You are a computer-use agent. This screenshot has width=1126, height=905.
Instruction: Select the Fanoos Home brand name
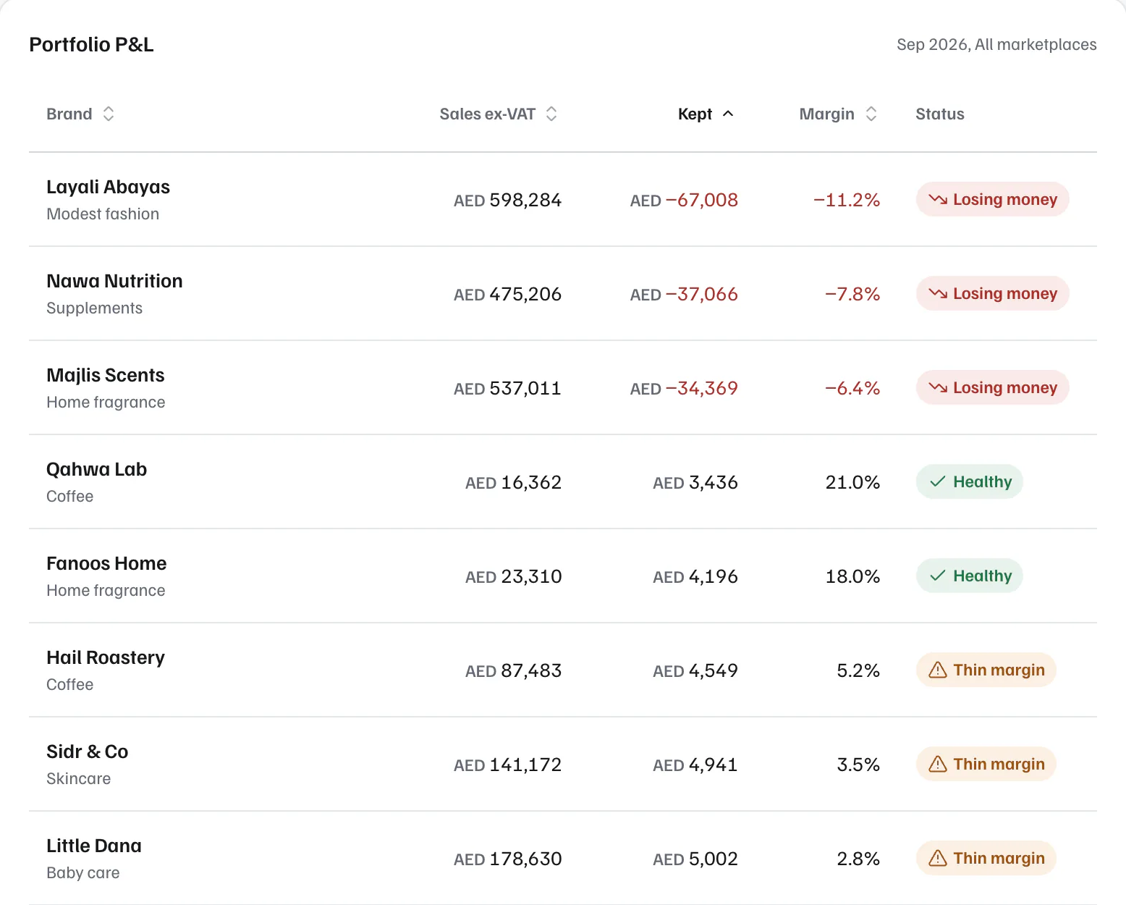click(106, 563)
